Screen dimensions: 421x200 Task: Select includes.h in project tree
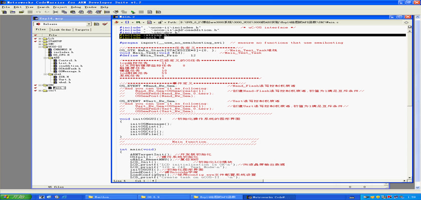pyautogui.click(x=63, y=52)
